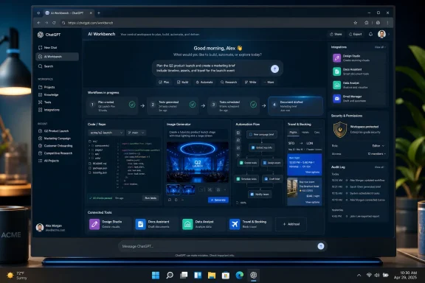Expand the components/ folder

tap(99, 145)
